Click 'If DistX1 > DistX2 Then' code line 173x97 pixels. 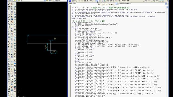84,48
